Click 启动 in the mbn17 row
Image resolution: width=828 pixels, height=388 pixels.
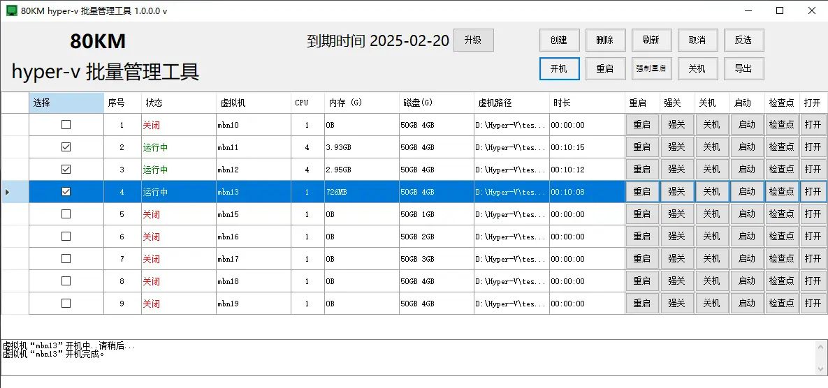[747, 259]
